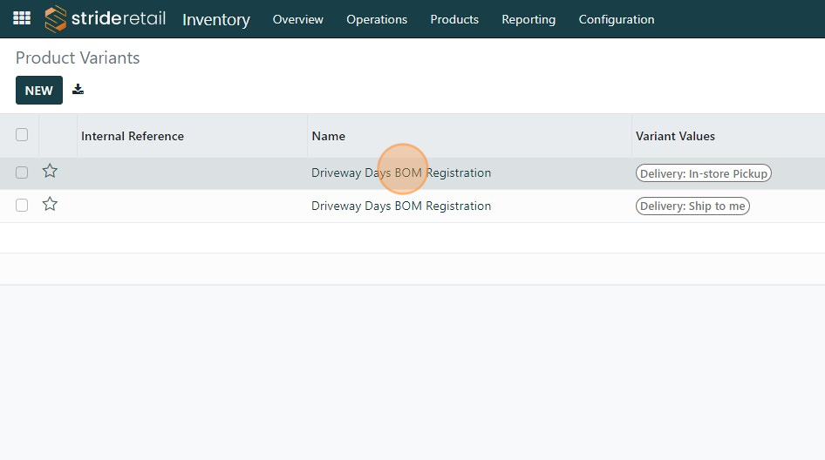Viewport: 825px width, 460px height.
Task: Sort by Internal Reference column header
Action: [x=133, y=136]
